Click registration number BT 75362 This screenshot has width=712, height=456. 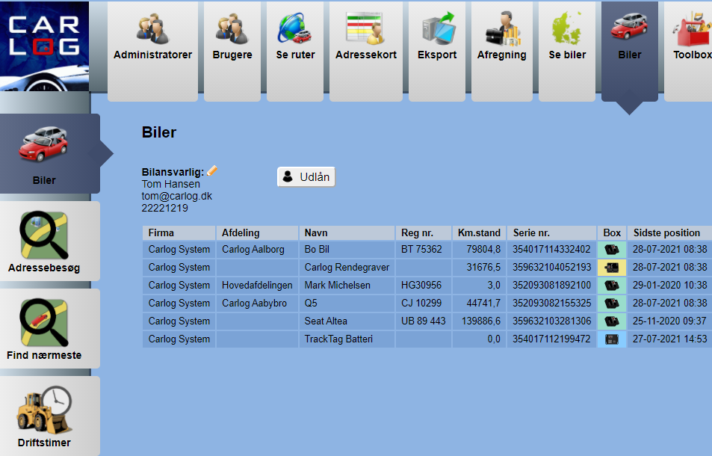pyautogui.click(x=421, y=250)
